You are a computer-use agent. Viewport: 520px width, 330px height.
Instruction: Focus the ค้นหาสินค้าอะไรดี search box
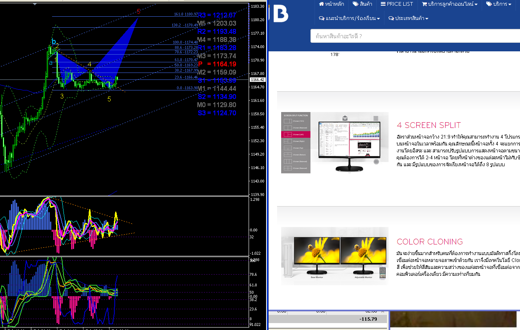click(x=415, y=36)
